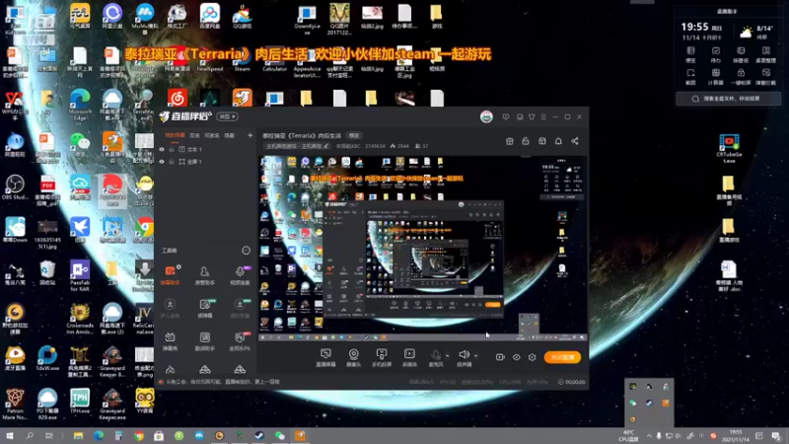Show hidden system tray icons chevron

[649, 436]
